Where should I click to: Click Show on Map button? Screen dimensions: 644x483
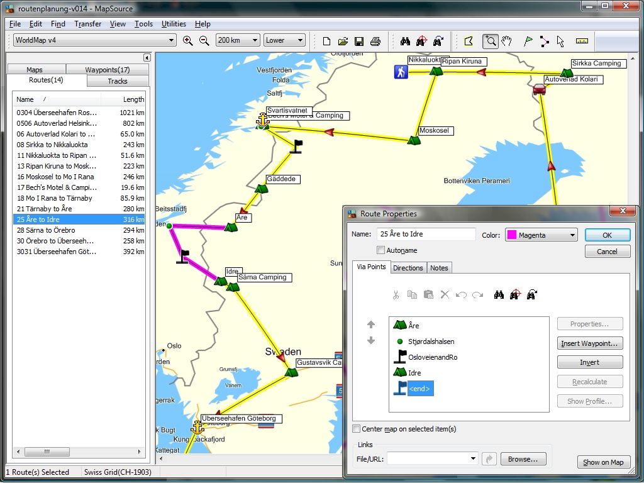point(603,462)
